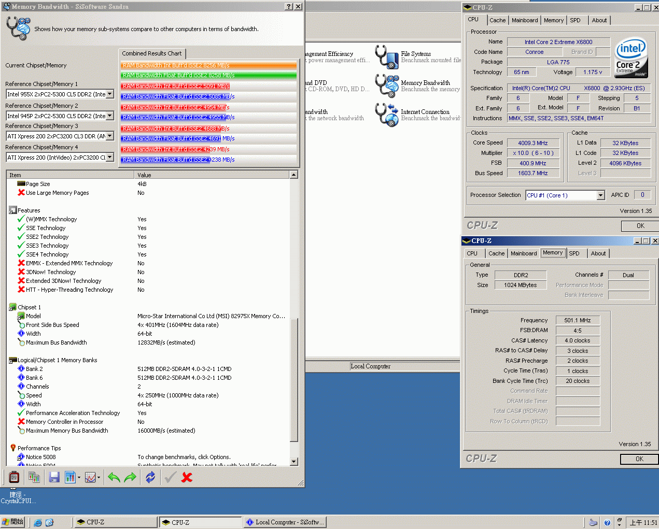Viewport: 659px width, 529px height.
Task: Click the Value column header
Action: click(212, 175)
